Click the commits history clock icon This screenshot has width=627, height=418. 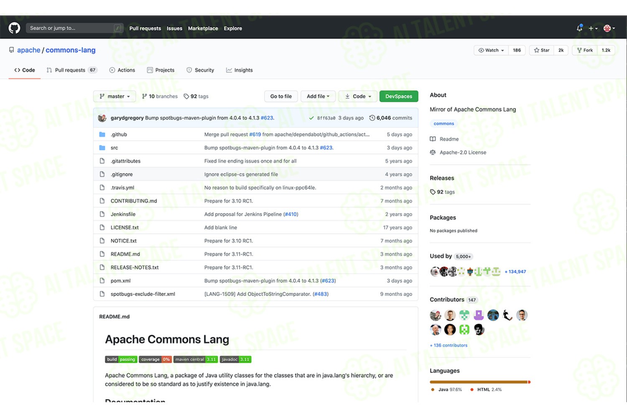372,118
